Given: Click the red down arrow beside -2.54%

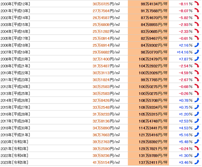Looking at the screenshot, I should point(197,66).
